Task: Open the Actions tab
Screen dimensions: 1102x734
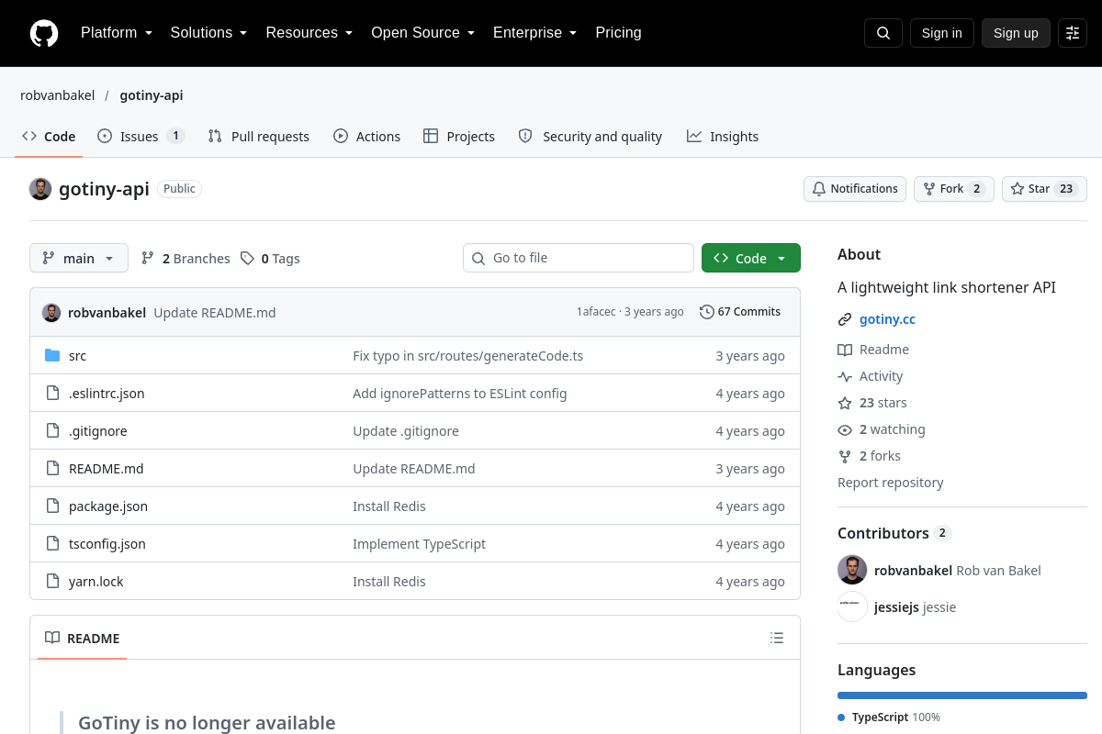Action: click(366, 137)
